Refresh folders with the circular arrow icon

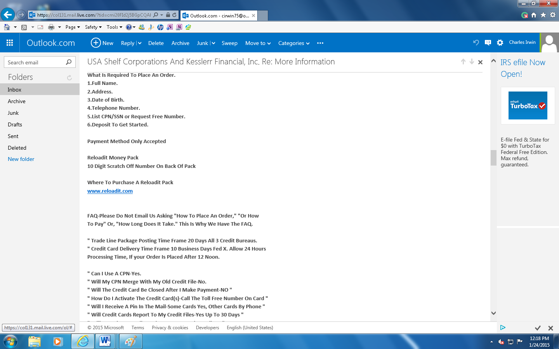pyautogui.click(x=69, y=78)
